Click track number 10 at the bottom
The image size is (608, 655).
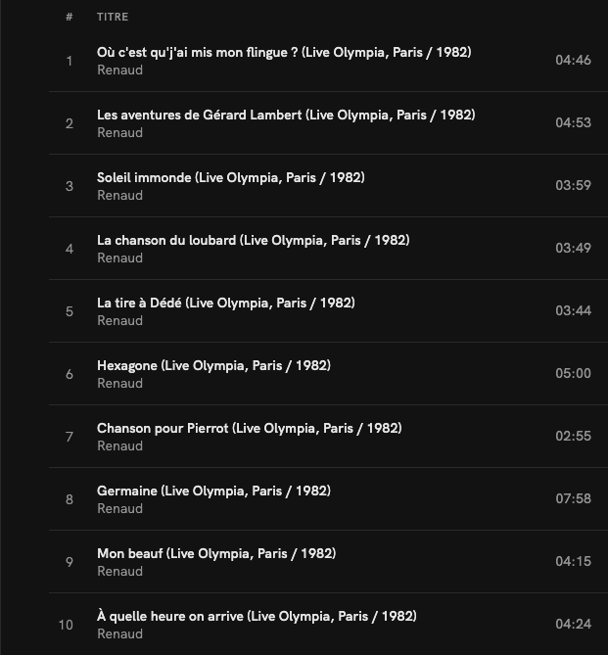click(x=66, y=625)
